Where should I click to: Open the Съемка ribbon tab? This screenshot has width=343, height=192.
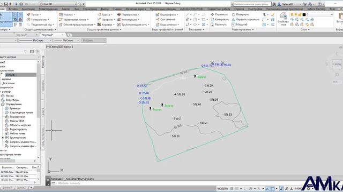pos(117,9)
